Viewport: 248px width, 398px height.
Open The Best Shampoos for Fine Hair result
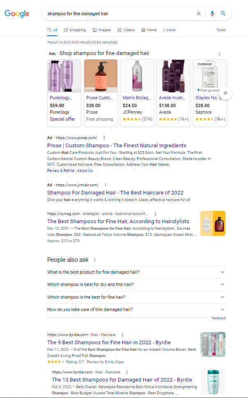pyautogui.click(x=118, y=221)
